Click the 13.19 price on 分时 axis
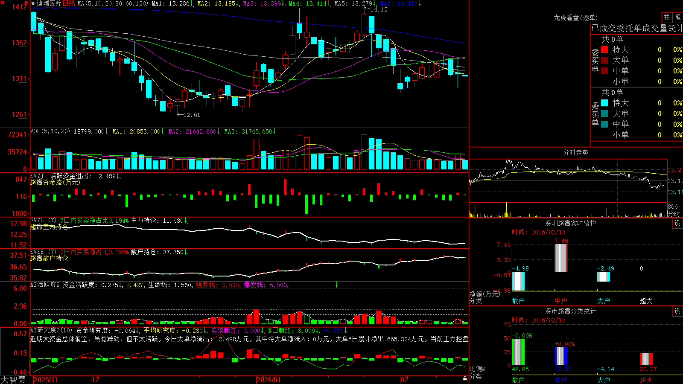The image size is (683, 384). coord(675,181)
